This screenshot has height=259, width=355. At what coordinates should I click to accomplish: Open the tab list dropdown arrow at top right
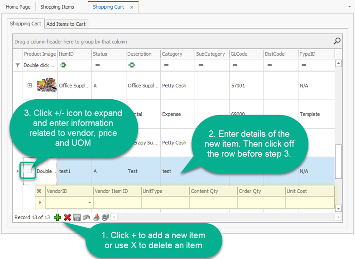pyautogui.click(x=349, y=6)
